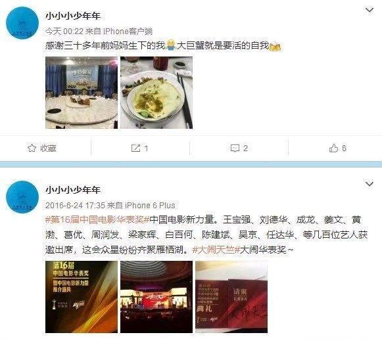382x339 pixels.
Task: Click the beer mugs emoji in first post
Action: click(275, 46)
